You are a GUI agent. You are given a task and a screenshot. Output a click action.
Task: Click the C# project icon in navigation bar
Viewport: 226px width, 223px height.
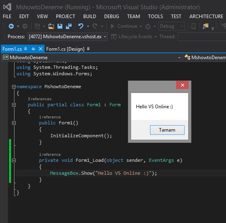coord(6,57)
